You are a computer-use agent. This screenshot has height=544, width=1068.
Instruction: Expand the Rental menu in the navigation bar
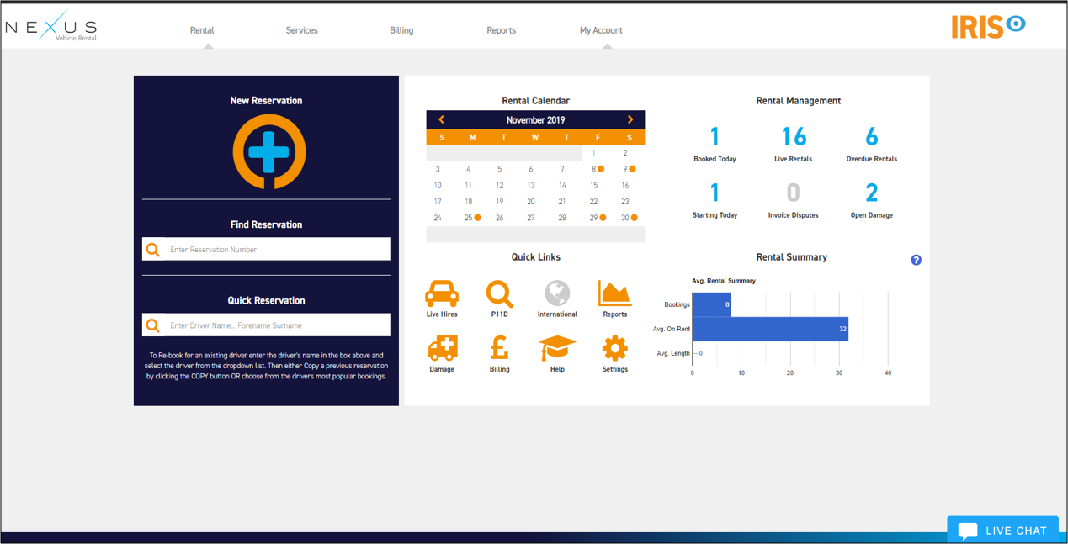coord(202,29)
